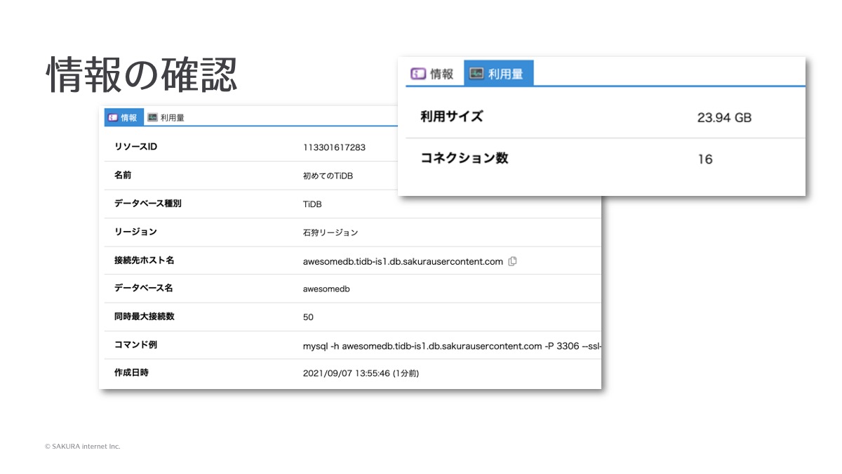
Task: Select the mysql -h command example text
Action: click(x=452, y=345)
